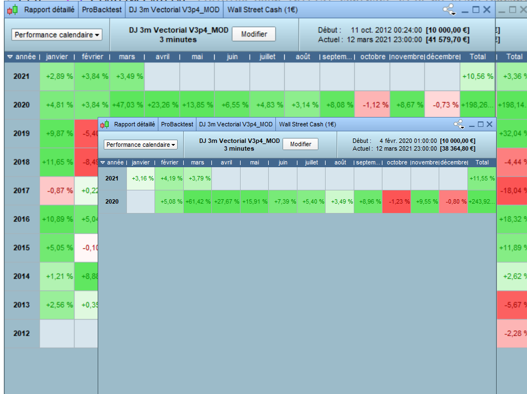Click Modifier button in the front window

(300, 144)
